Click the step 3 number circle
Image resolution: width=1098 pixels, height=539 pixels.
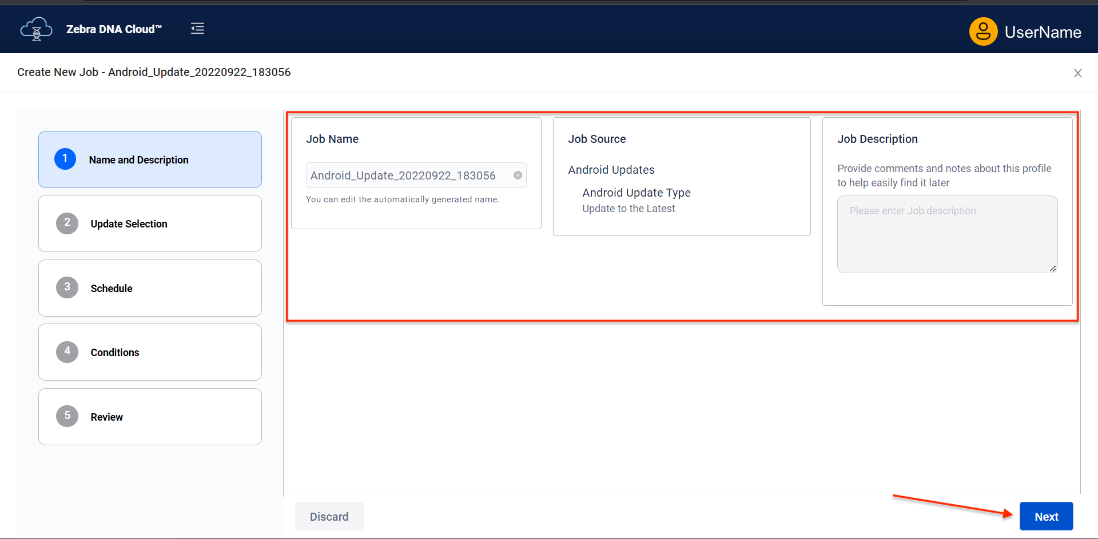[67, 288]
